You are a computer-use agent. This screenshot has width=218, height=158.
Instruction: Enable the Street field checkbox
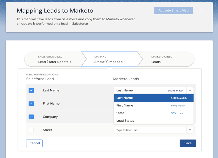point(31,130)
